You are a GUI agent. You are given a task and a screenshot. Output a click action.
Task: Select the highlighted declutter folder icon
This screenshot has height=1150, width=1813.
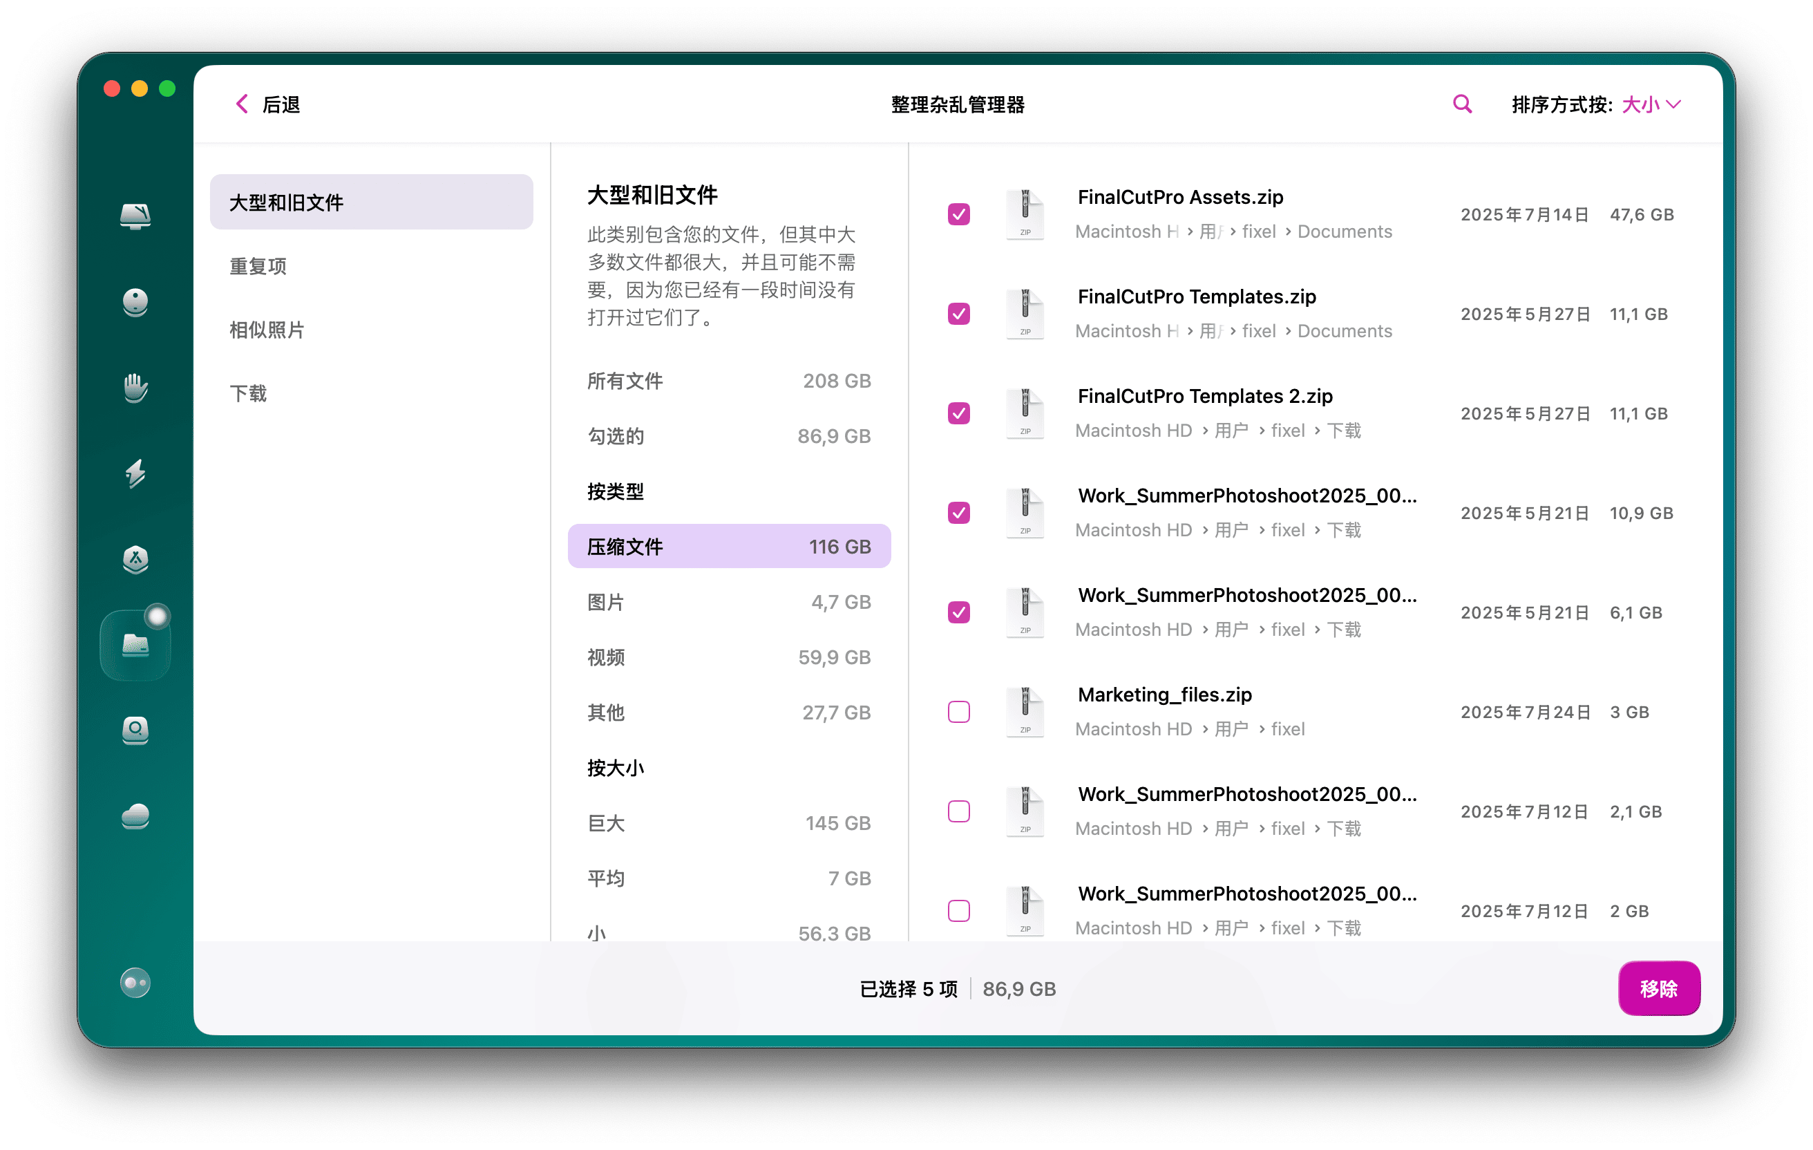tap(135, 644)
